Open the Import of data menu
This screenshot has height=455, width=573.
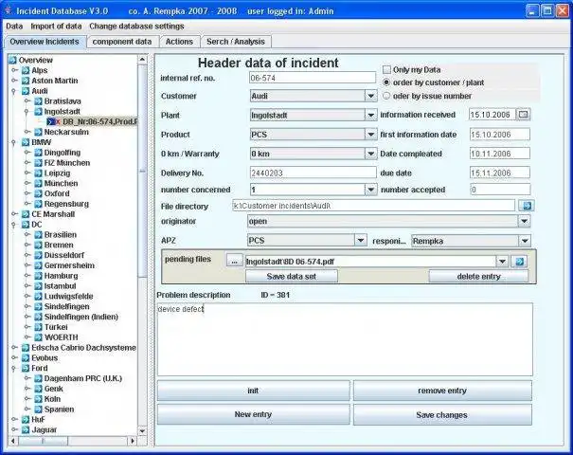[x=56, y=26]
